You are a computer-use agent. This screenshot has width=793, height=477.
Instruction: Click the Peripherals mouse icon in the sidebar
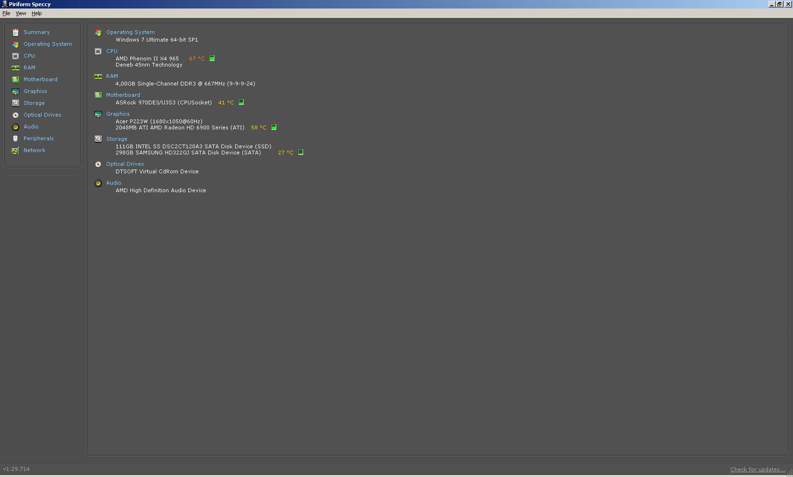tap(16, 139)
